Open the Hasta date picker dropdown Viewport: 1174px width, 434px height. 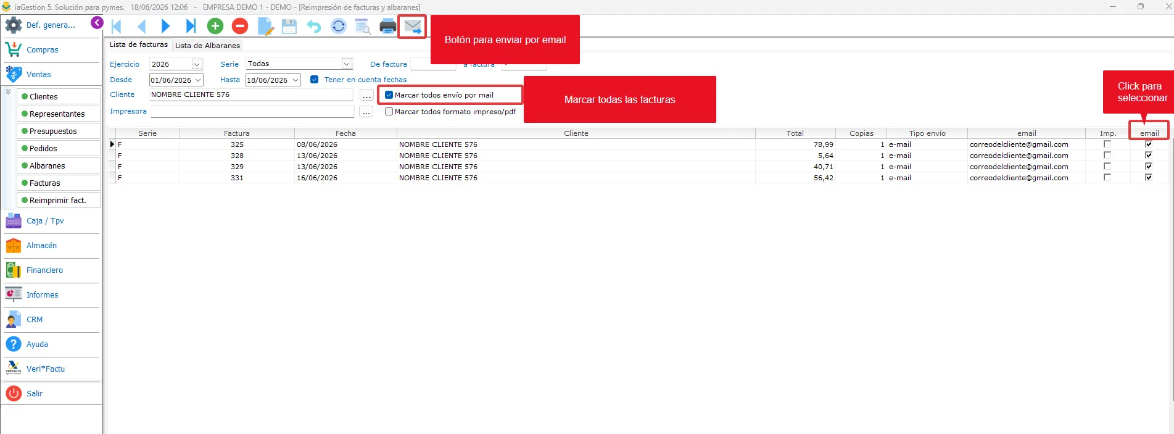tap(296, 80)
